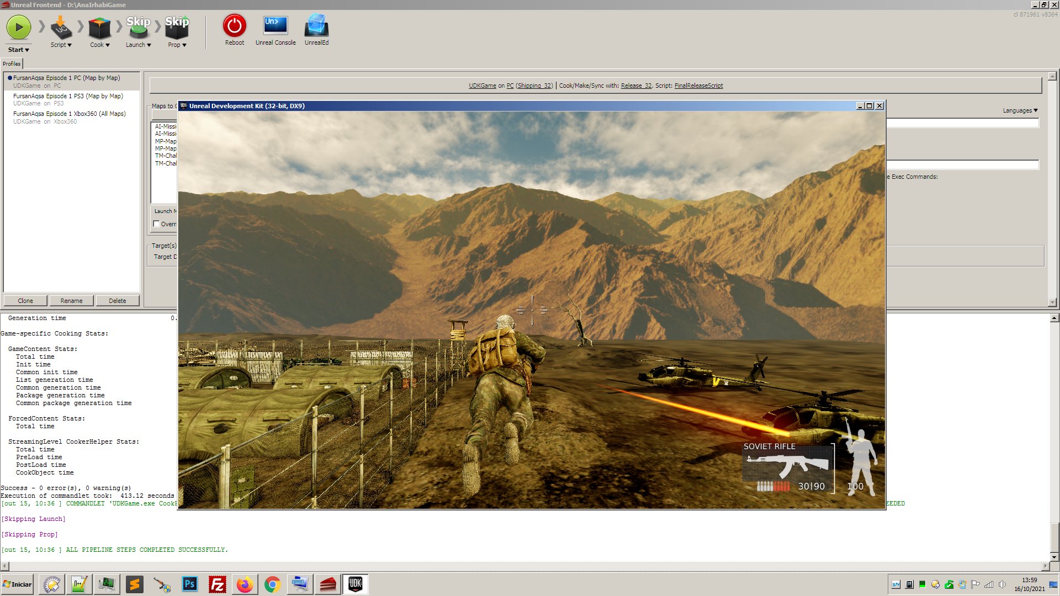
Task: Click the FinalReleaseScript link
Action: point(698,86)
